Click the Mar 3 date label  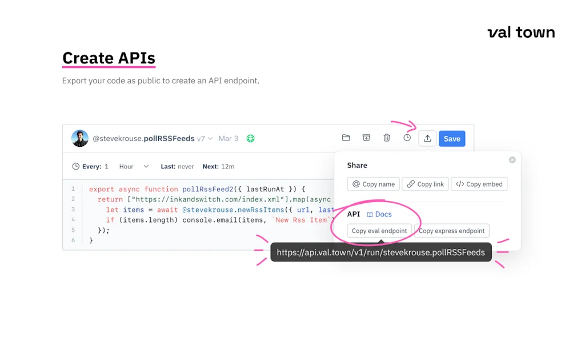pyautogui.click(x=229, y=139)
